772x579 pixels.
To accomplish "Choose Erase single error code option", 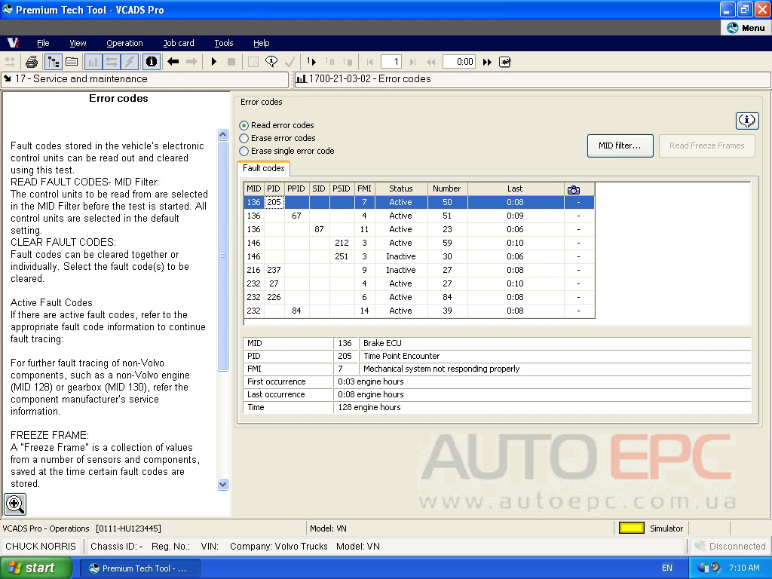I will point(244,151).
